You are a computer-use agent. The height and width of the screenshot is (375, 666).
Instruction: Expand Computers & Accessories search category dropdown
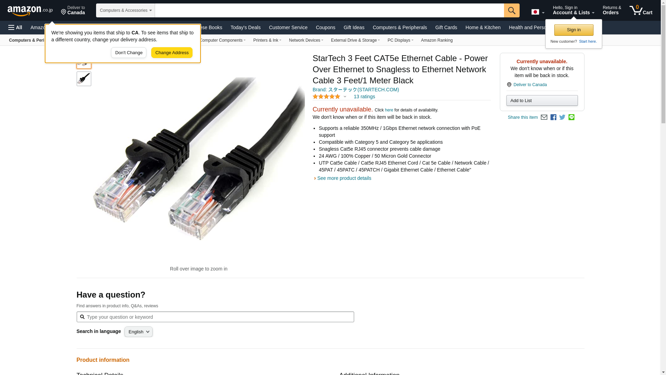(x=126, y=10)
